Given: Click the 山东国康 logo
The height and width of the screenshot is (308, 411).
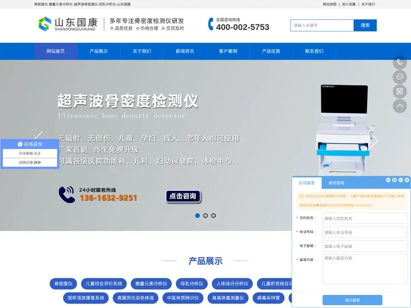Looking at the screenshot, I should (68, 24).
